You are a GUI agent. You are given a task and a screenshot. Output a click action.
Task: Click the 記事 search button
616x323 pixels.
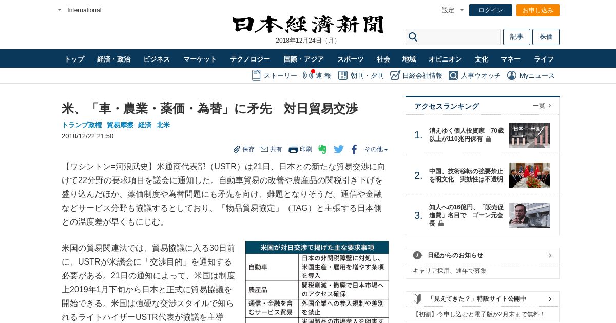(516, 37)
